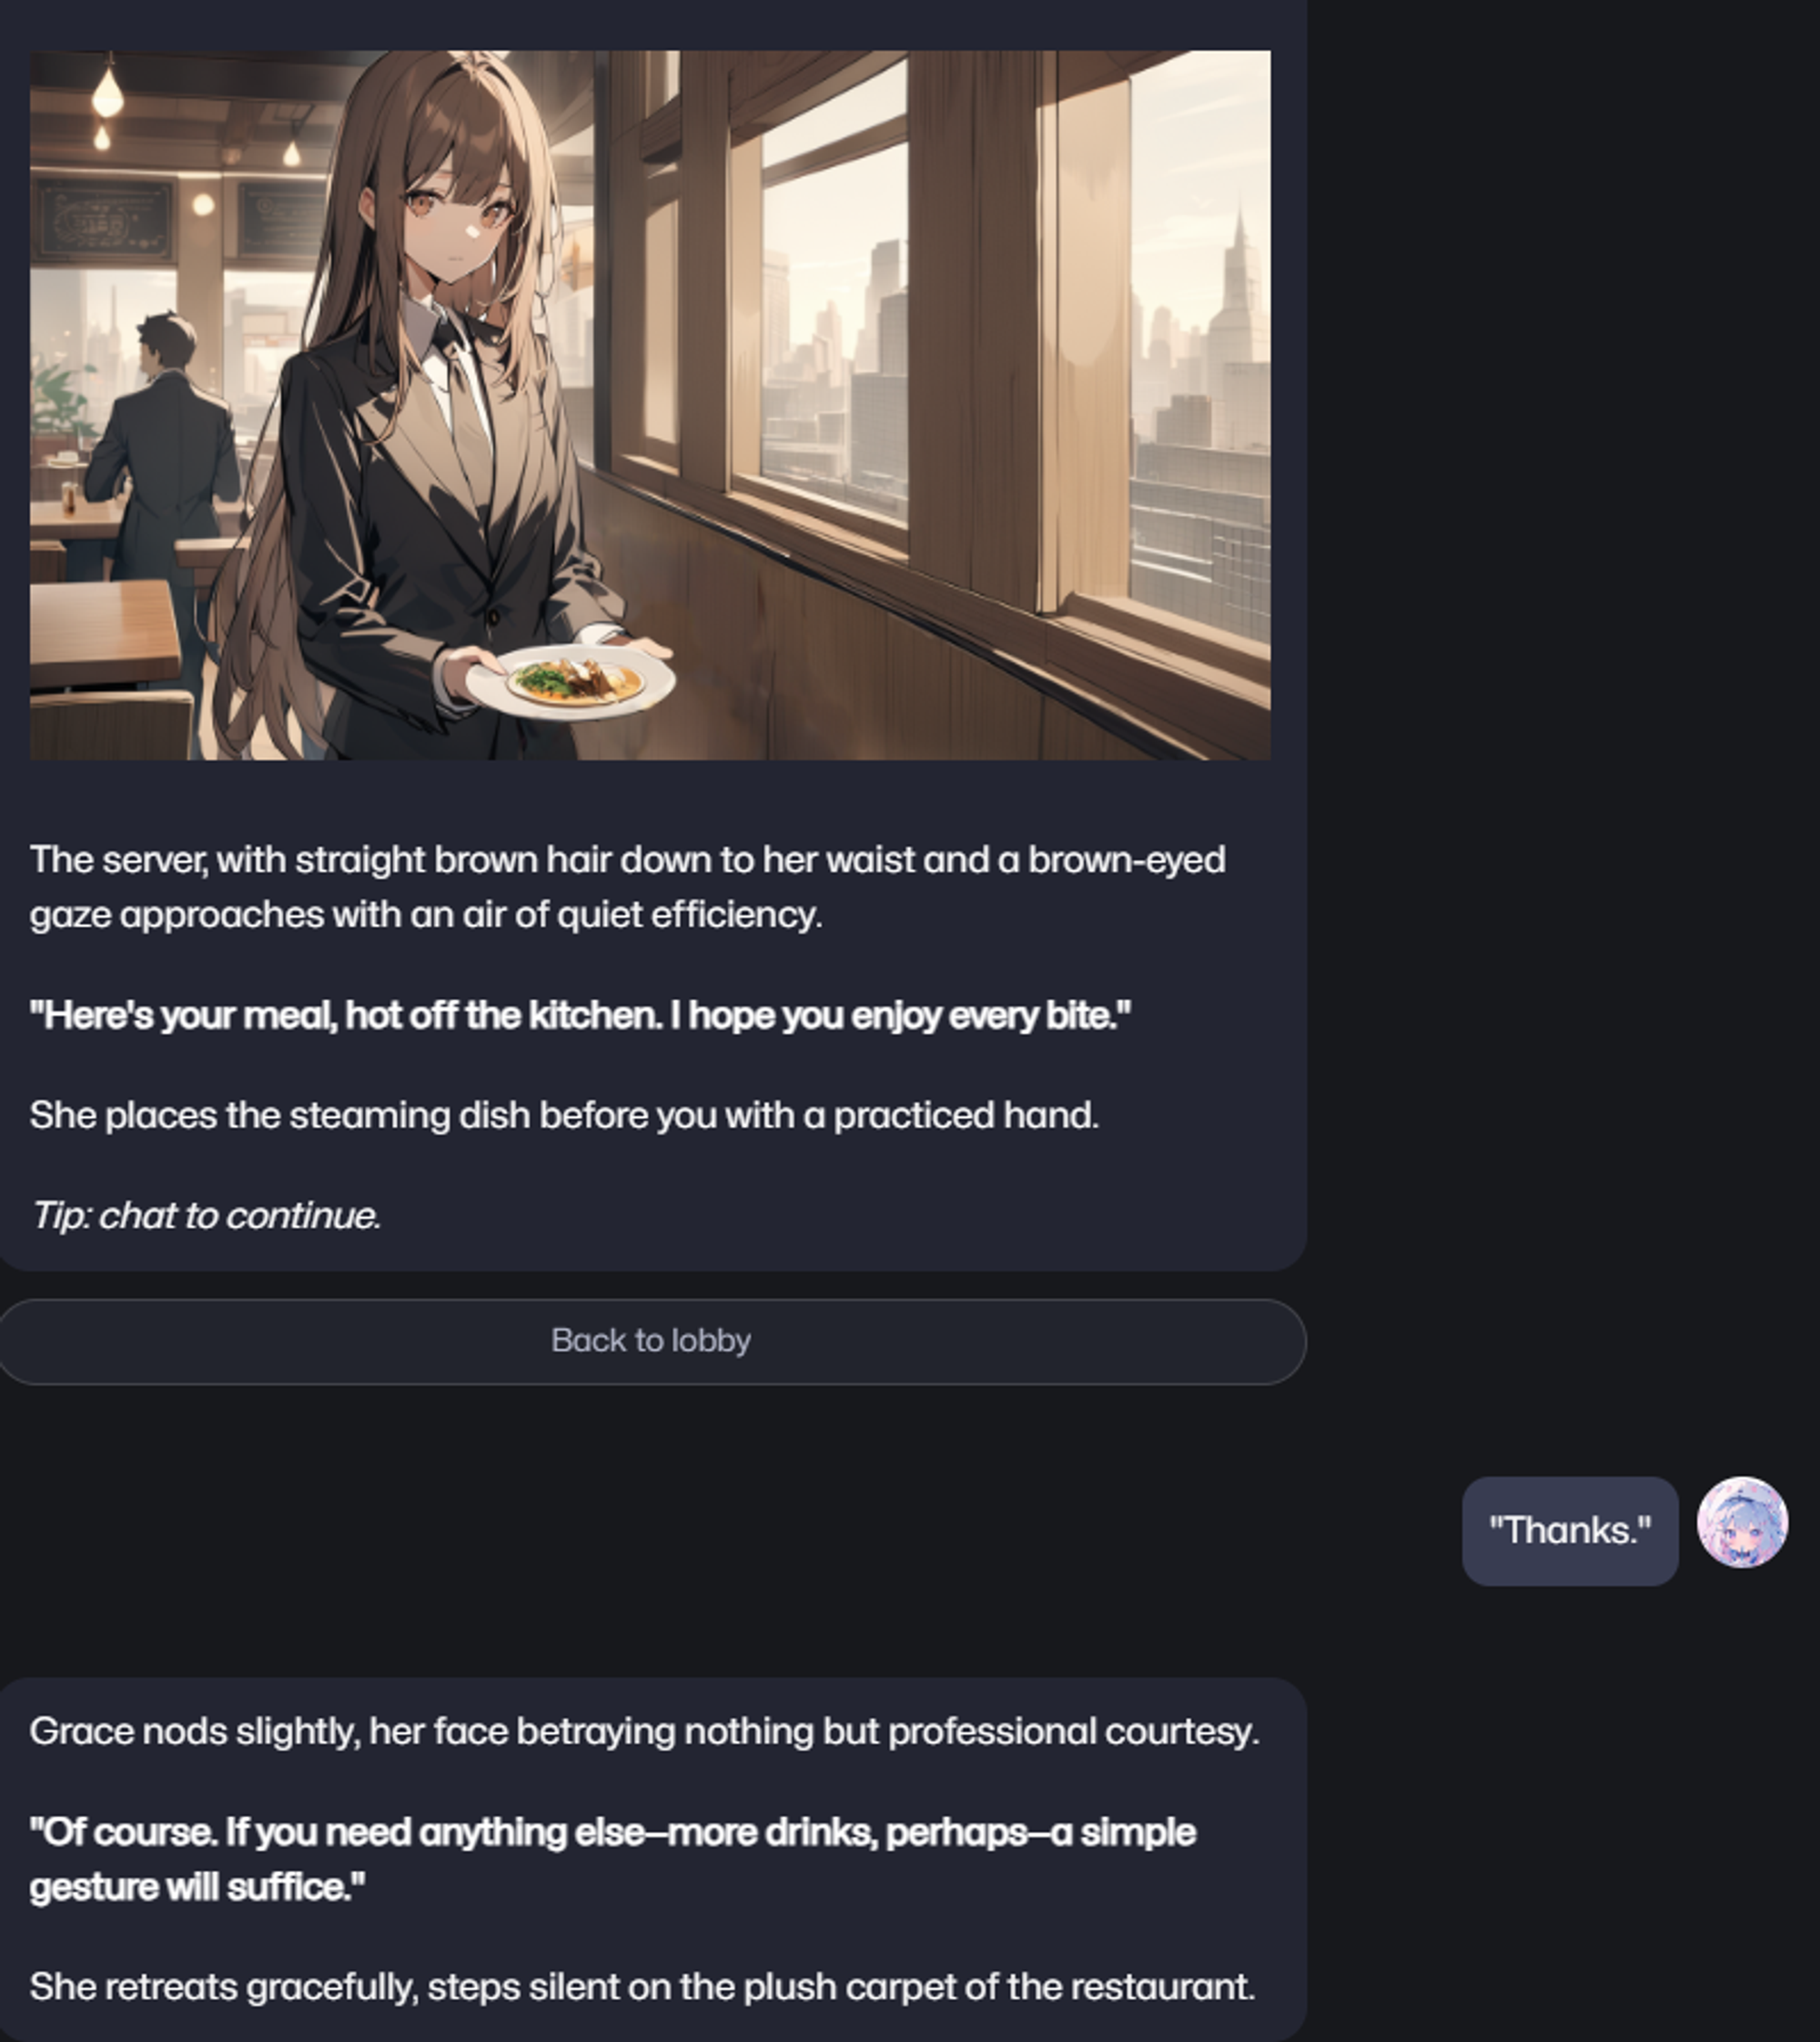This screenshot has height=2042, width=1820.
Task: Select the "Thanks." message bubble
Action: pyautogui.click(x=1570, y=1530)
